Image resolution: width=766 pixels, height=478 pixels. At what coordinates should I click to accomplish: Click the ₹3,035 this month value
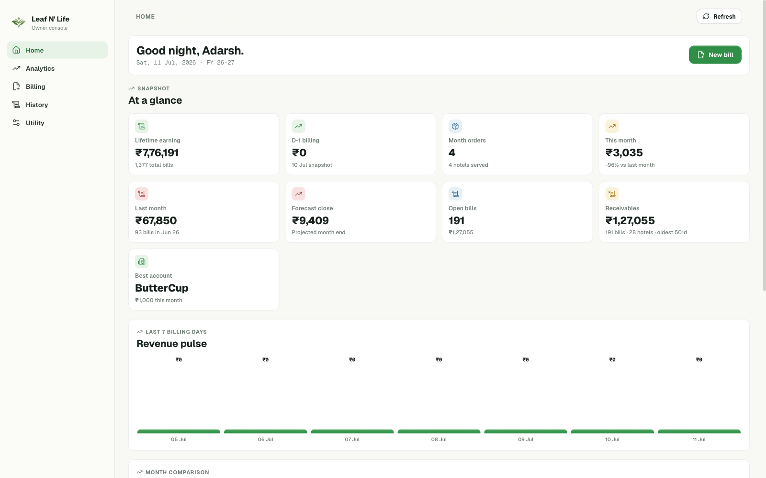624,153
